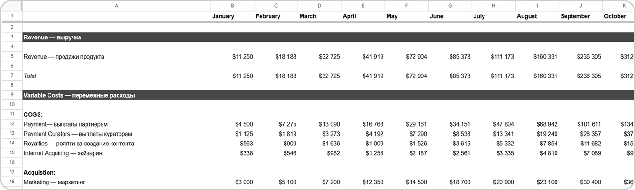Select column A header

(116, 5)
